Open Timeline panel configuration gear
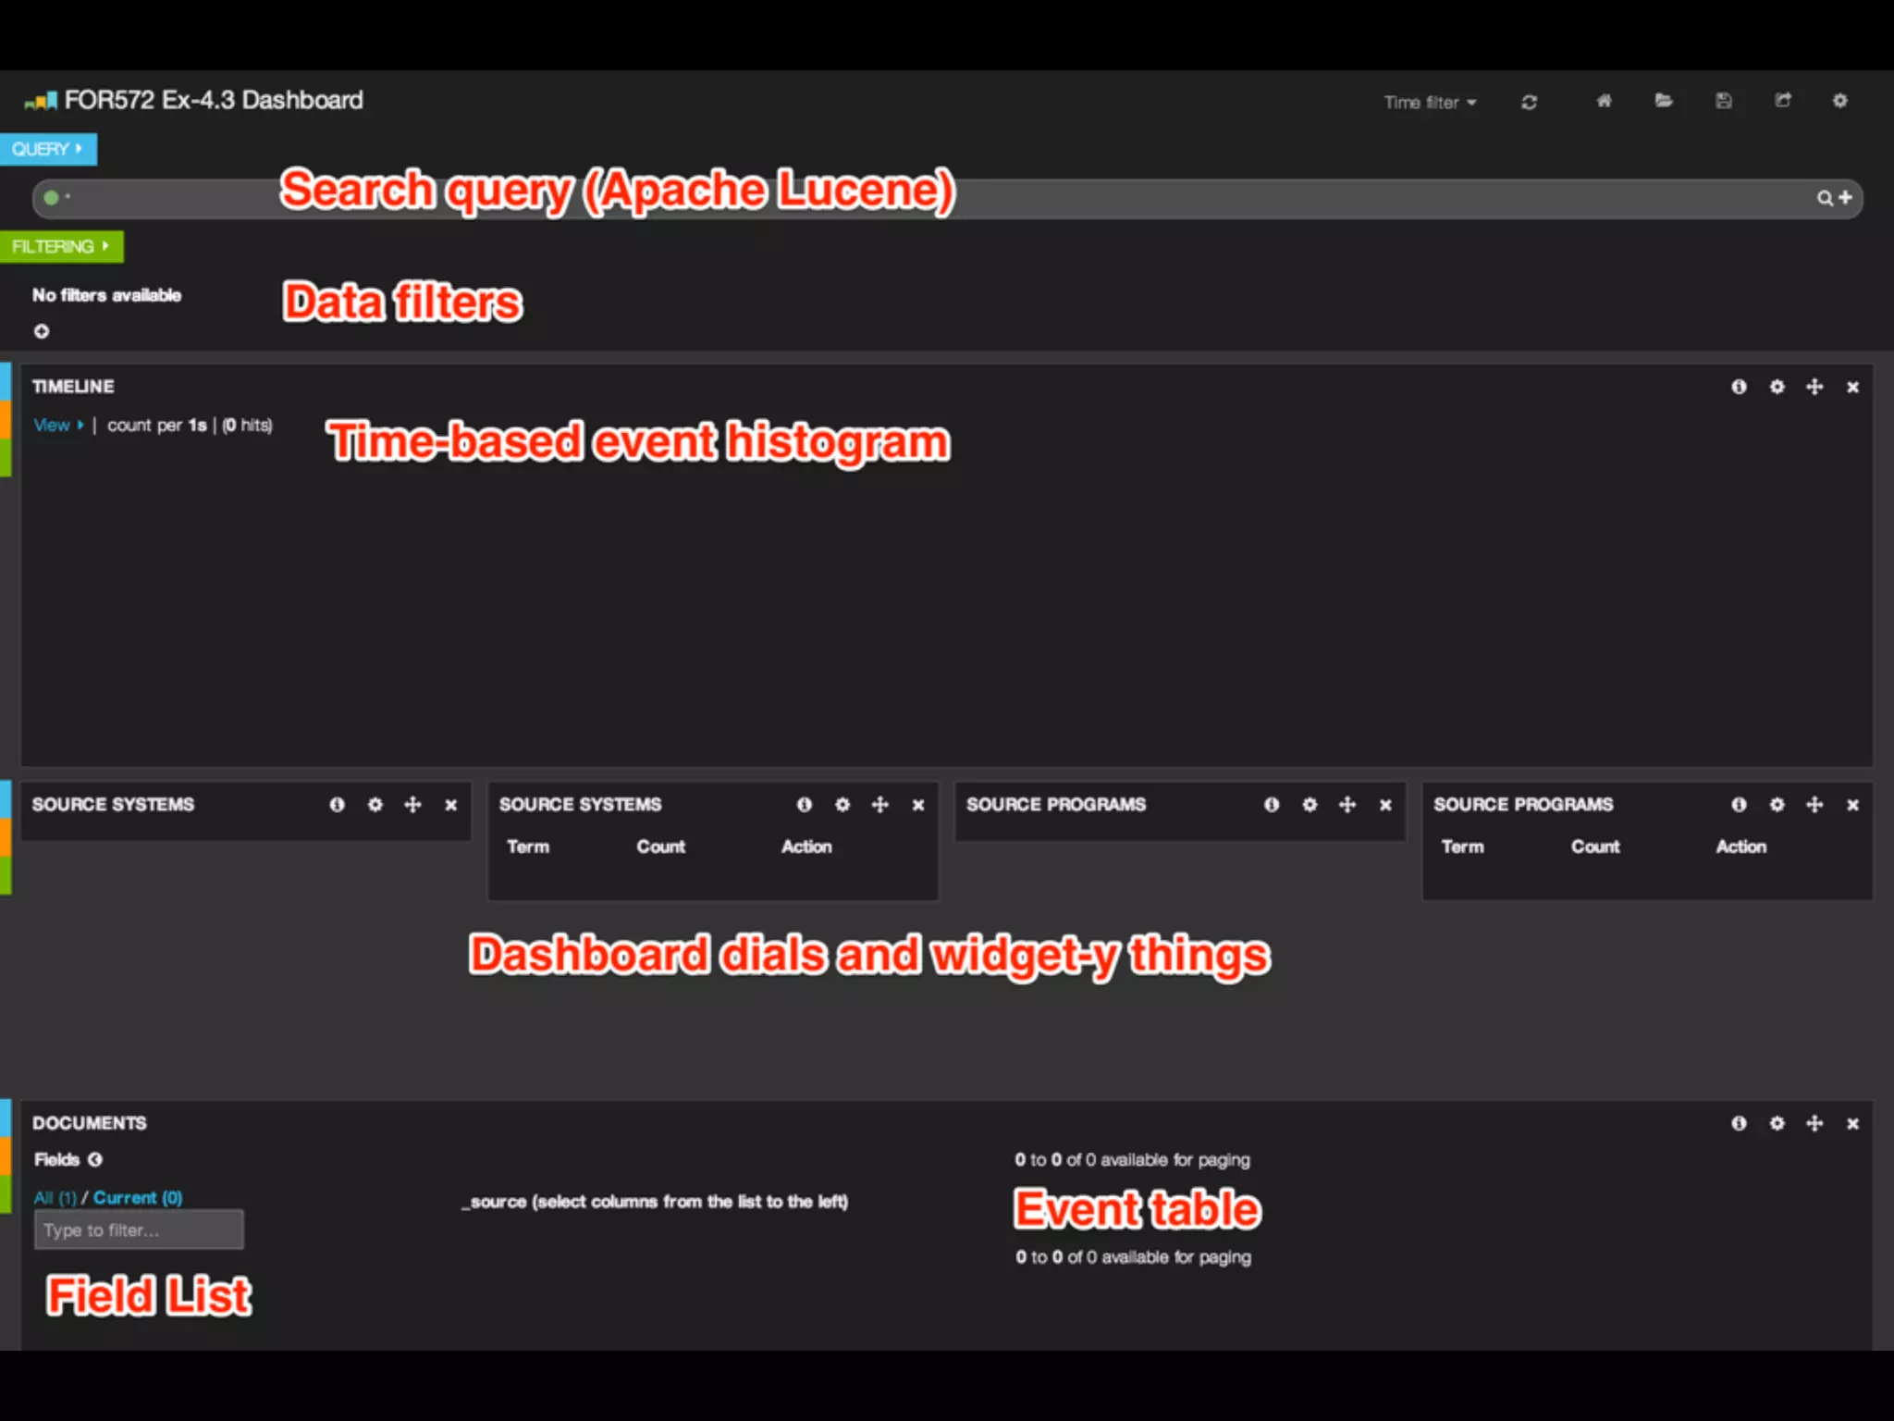Image resolution: width=1894 pixels, height=1421 pixels. (x=1777, y=387)
